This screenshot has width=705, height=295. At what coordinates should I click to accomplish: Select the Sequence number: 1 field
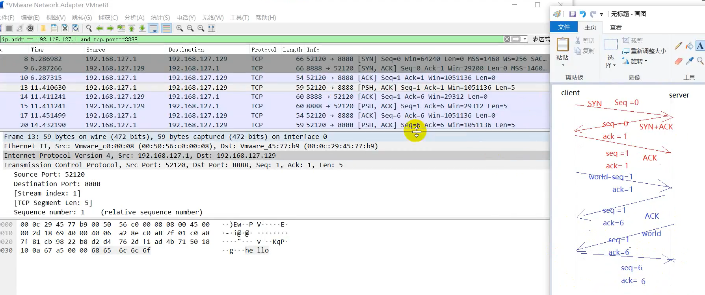108,212
